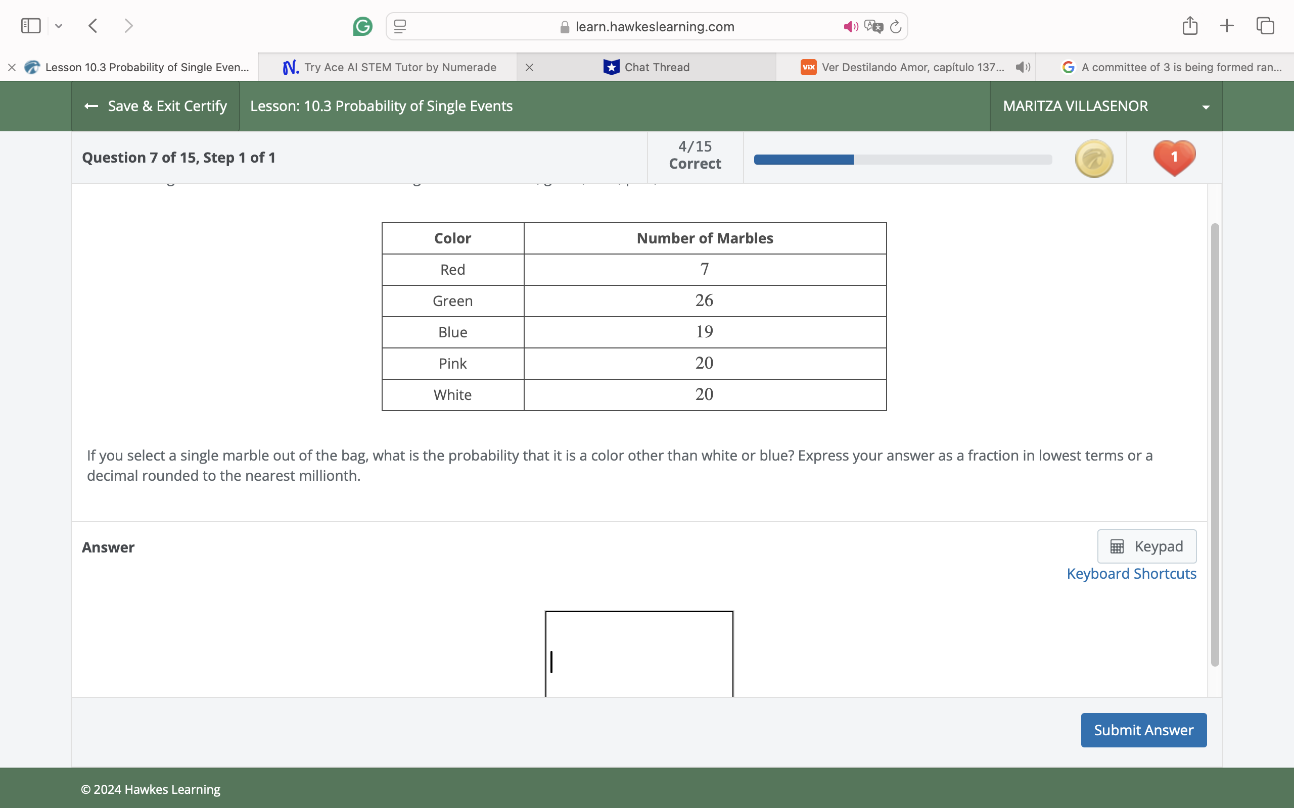Open the Keyboard Shortcuts link
The height and width of the screenshot is (808, 1294).
[1131, 573]
